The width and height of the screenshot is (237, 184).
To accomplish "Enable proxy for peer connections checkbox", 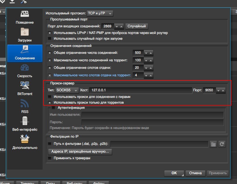I will (49, 97).
